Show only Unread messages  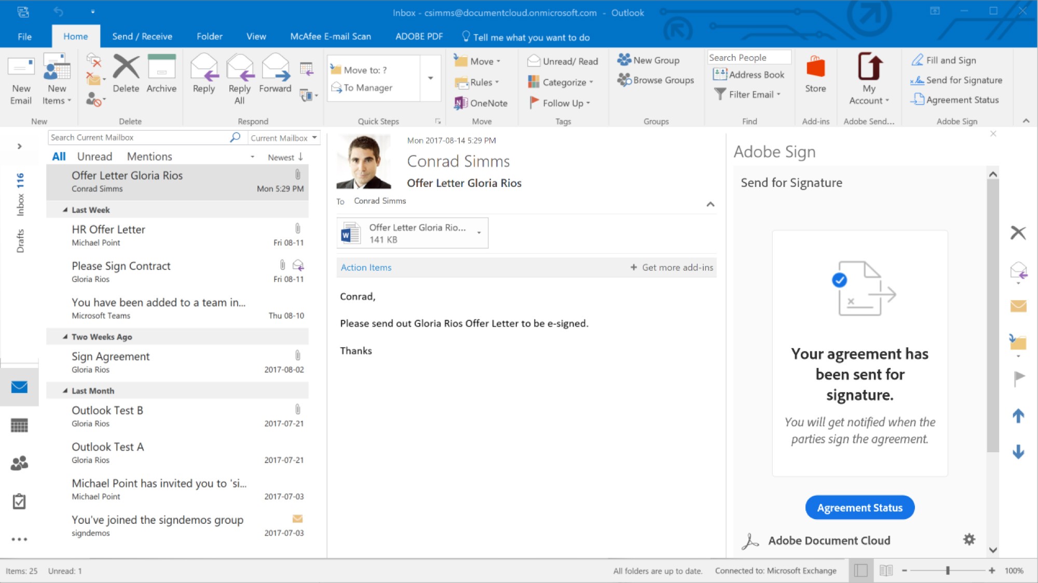click(x=94, y=156)
